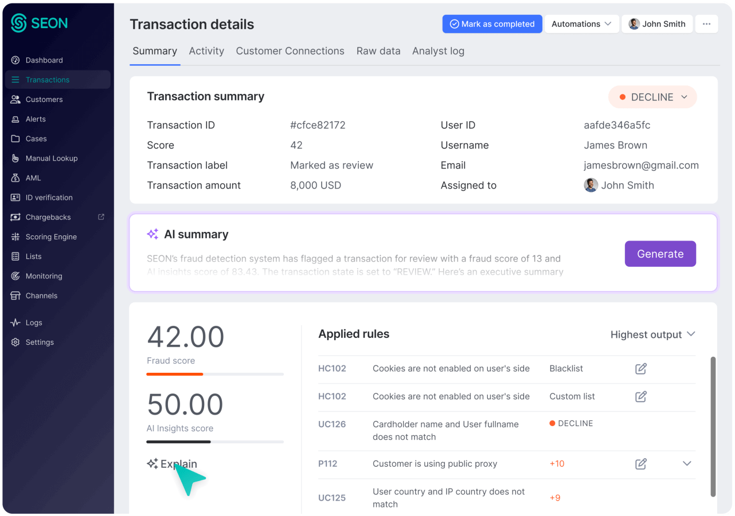Click the Logs pulse icon
The image size is (735, 516).
point(15,322)
